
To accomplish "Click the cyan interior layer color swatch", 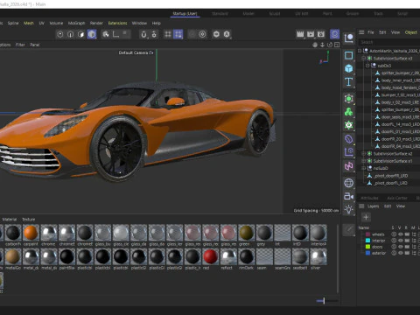I will point(367,241).
